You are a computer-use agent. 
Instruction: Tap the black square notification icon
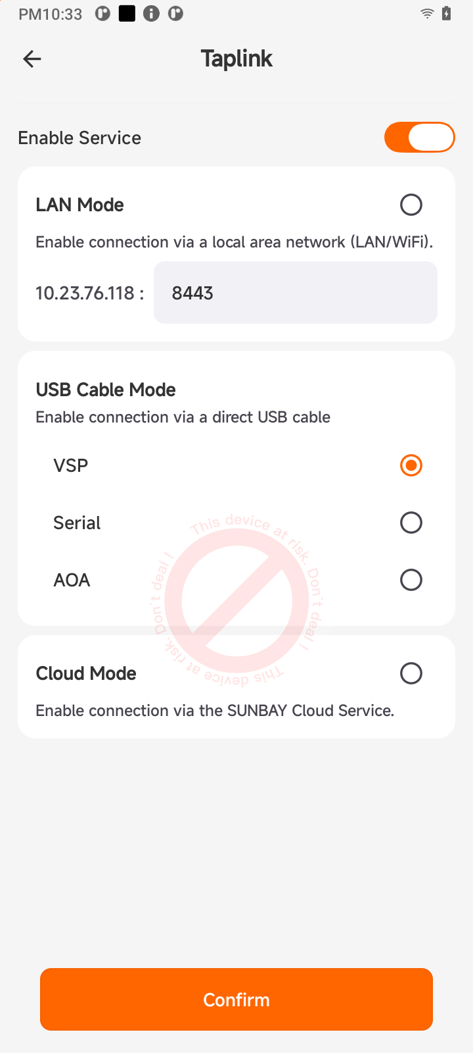point(127,14)
